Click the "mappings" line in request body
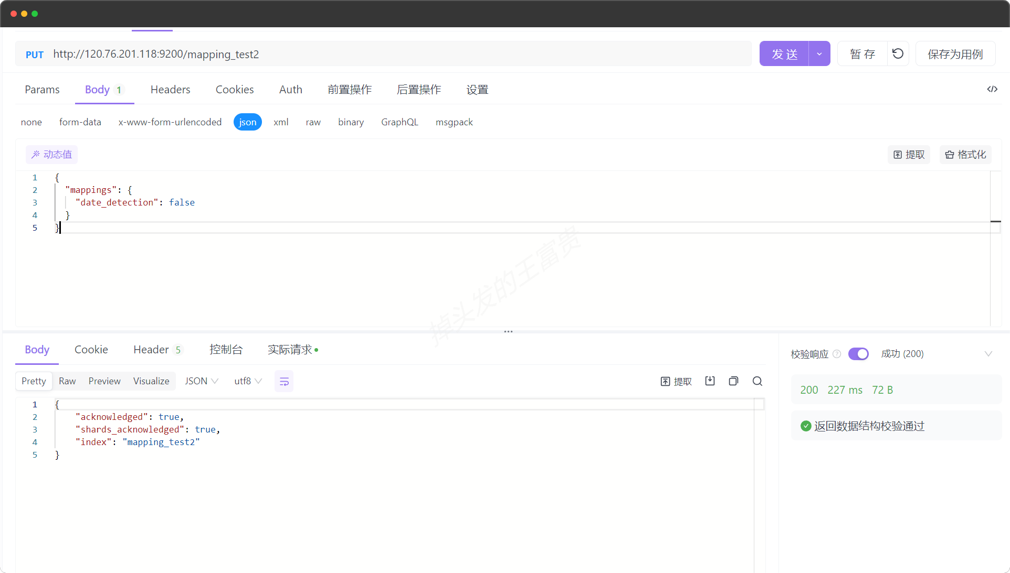 coord(99,190)
